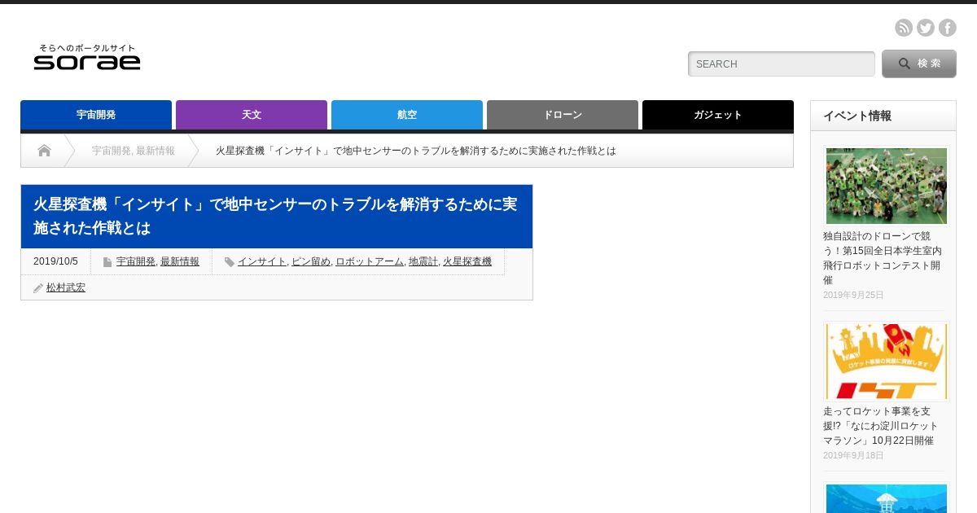Image resolution: width=977 pixels, height=513 pixels.
Task: Open the ピン留め tag link
Action: pyautogui.click(x=311, y=261)
